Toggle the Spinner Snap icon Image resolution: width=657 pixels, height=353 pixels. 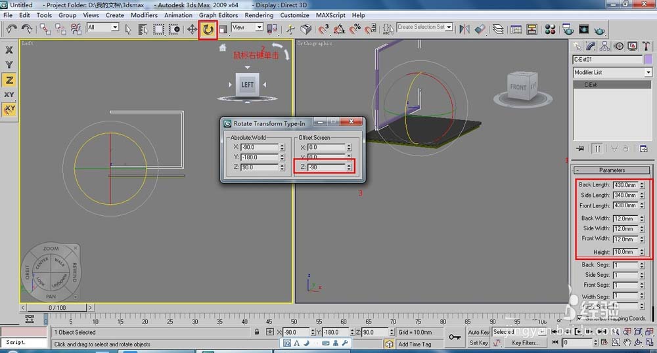(x=371, y=29)
